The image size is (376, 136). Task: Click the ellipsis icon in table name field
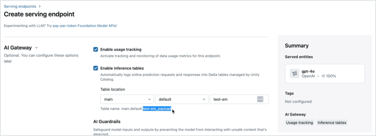pos(260,99)
